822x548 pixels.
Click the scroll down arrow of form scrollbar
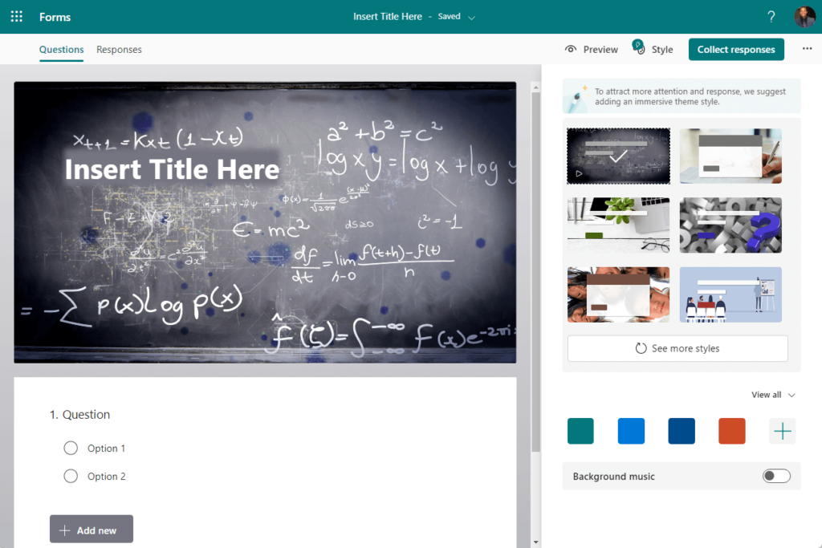[535, 542]
